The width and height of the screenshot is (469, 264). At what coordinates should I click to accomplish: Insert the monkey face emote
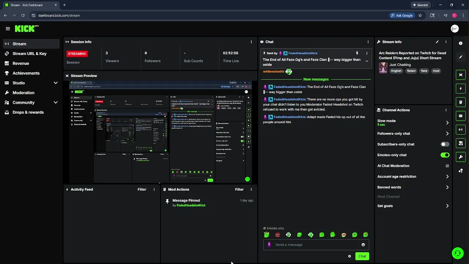tap(344, 235)
